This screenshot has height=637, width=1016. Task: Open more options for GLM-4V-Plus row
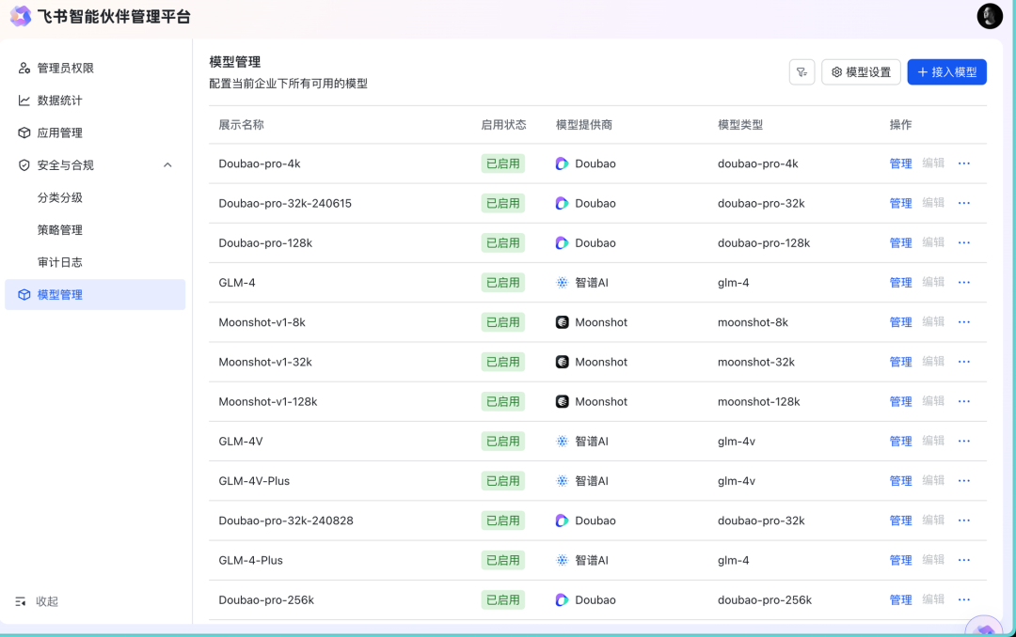[963, 480]
